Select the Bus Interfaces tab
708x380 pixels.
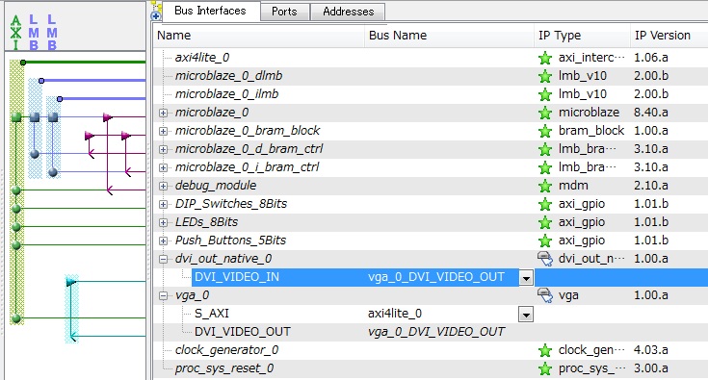pos(210,11)
